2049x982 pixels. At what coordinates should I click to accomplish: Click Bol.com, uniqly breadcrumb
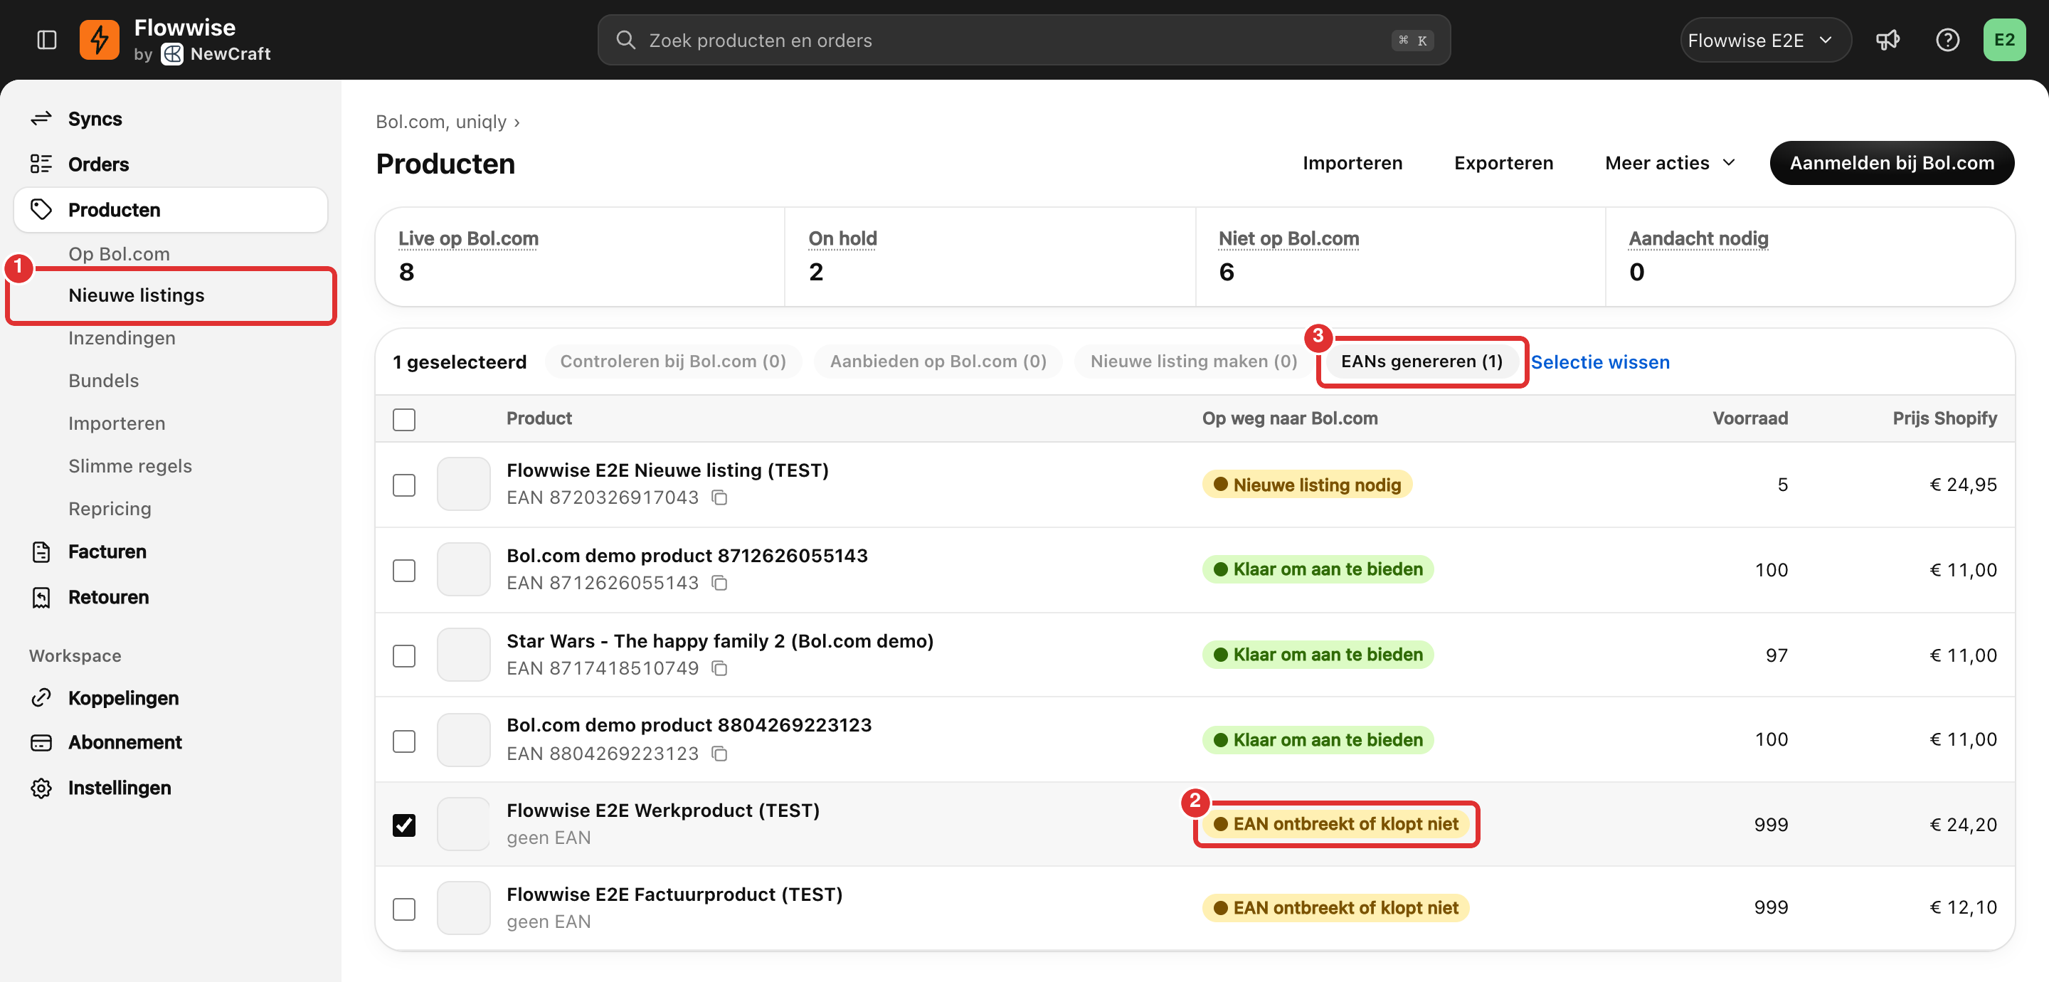pos(440,122)
